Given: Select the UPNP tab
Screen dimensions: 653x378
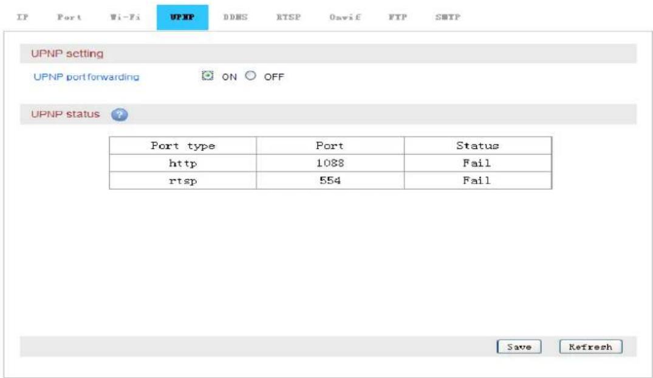Looking at the screenshot, I should point(182,17).
